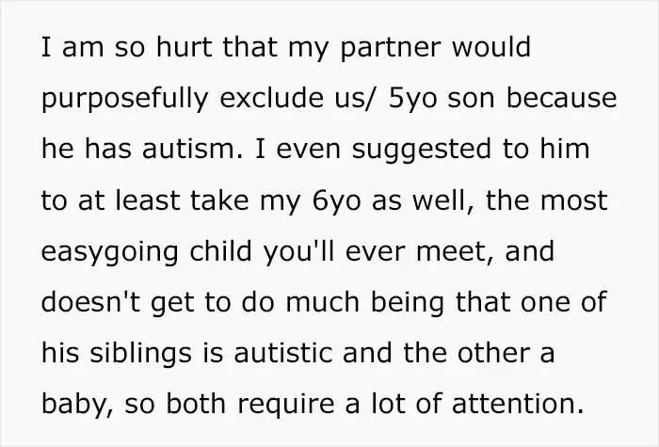659x447 pixels.
Task: Click the word "child"
Action: click(220, 251)
